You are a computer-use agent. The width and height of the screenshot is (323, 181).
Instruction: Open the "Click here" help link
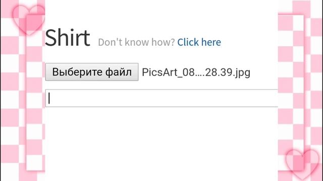click(x=199, y=42)
